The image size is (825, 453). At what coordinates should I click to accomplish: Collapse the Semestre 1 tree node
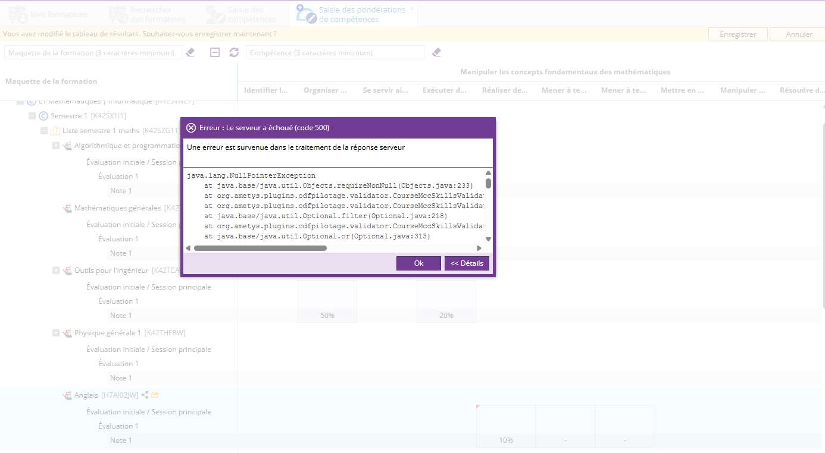pyautogui.click(x=32, y=116)
